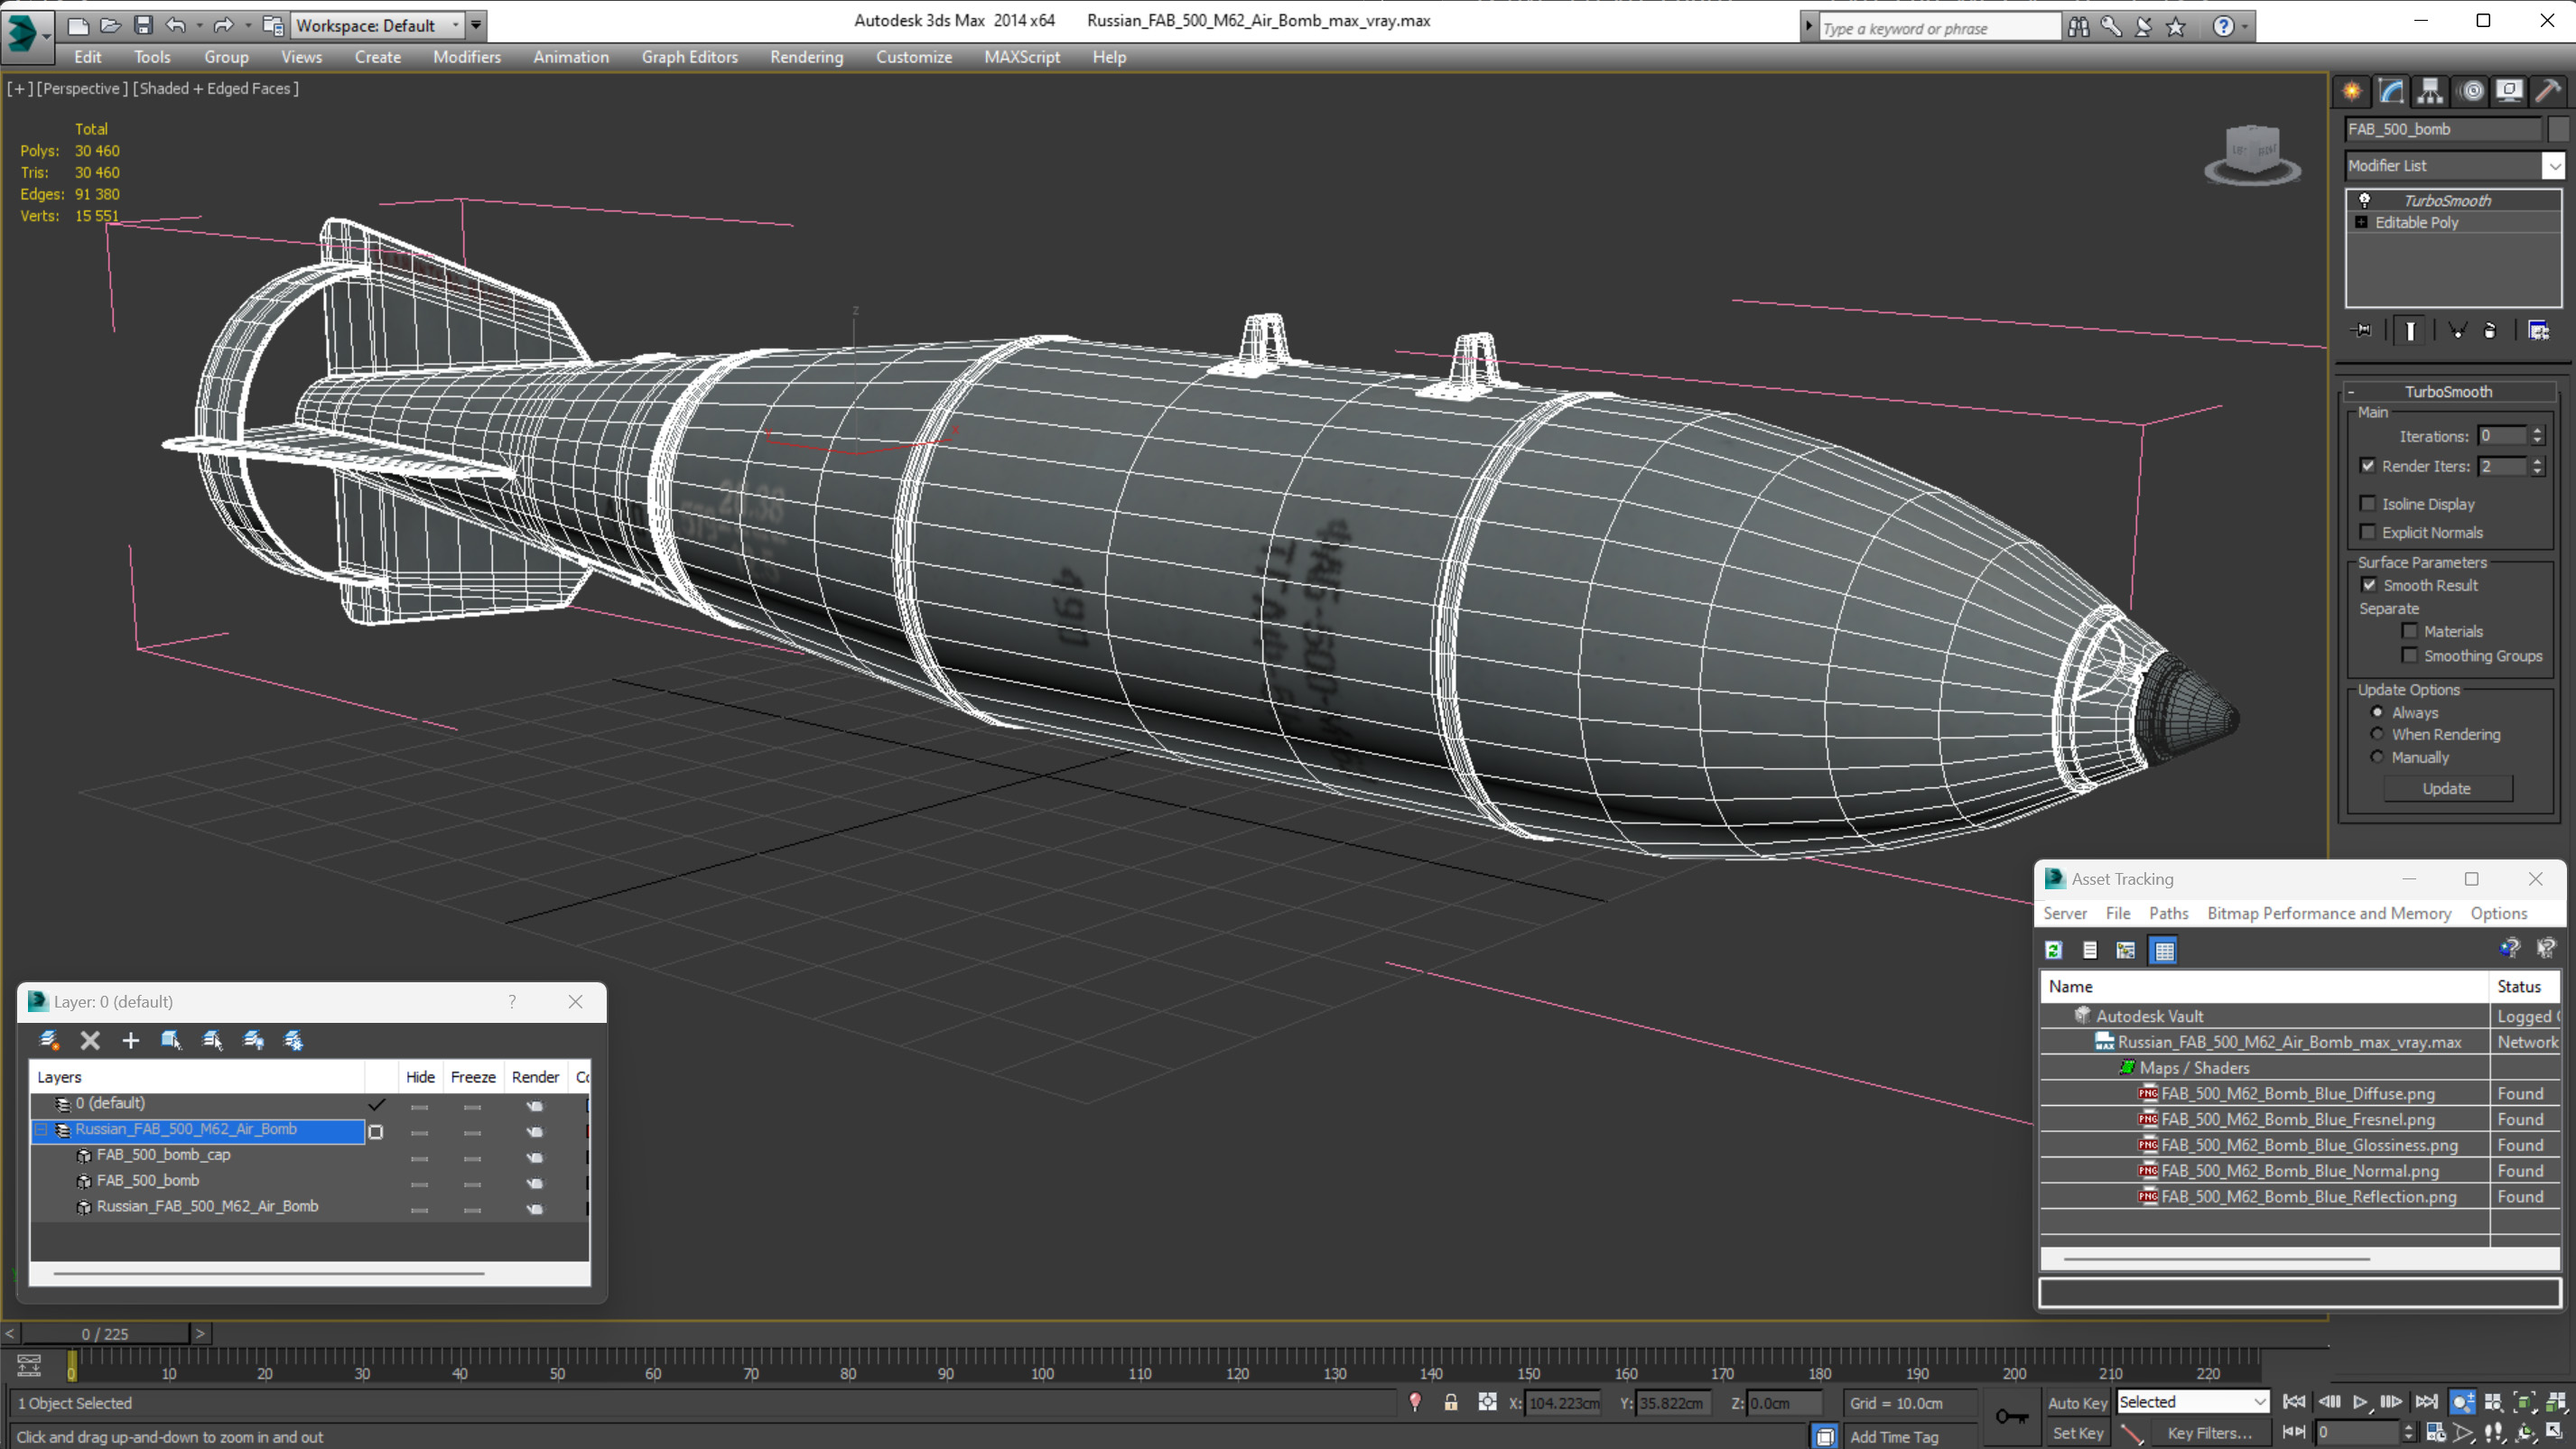Click the Delete layer X icon
The image size is (2576, 1449).
[90, 1040]
